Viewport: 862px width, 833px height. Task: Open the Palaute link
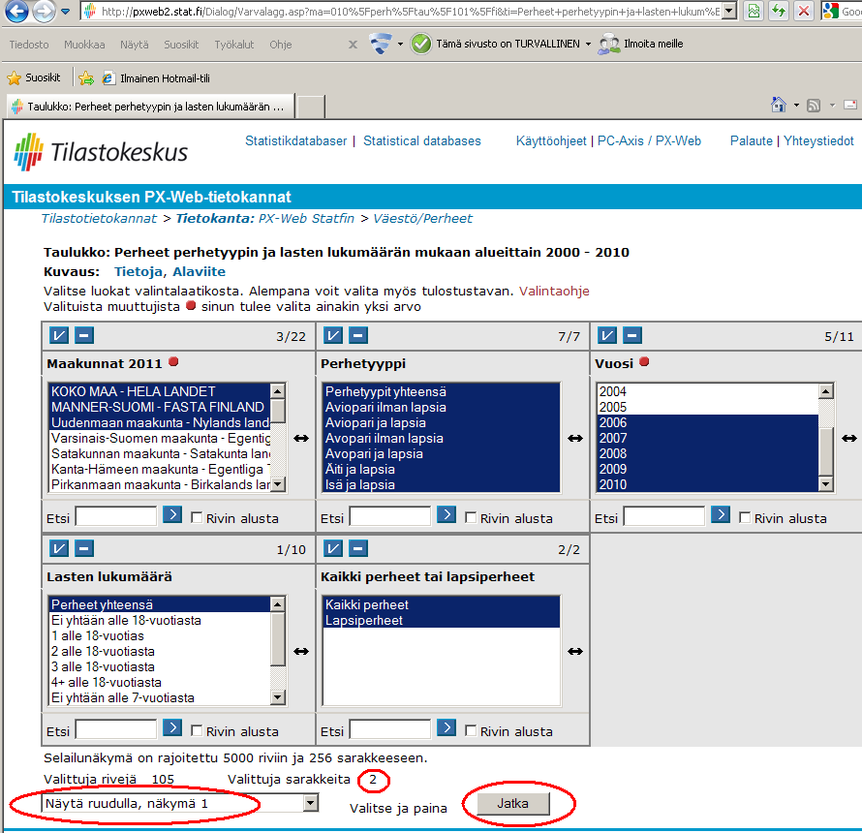tap(751, 140)
